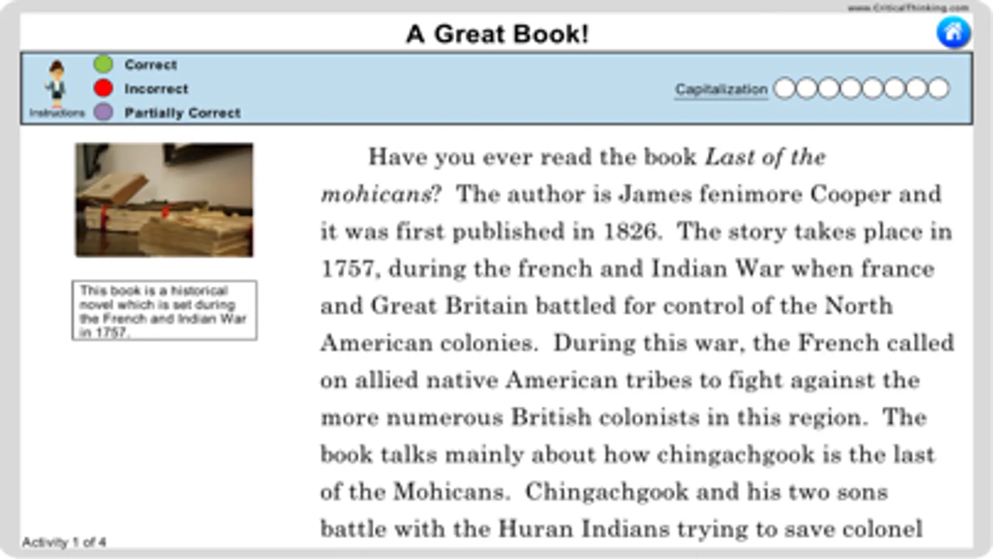This screenshot has width=993, height=559.
Task: Select the first Capitalization progress circle
Action: click(x=784, y=88)
